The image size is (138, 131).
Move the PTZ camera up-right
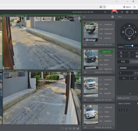[134, 27]
